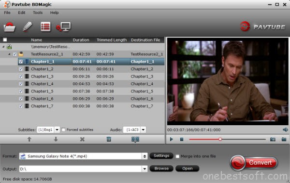Stop the preview playback
290x183 pixels.
(x=182, y=139)
